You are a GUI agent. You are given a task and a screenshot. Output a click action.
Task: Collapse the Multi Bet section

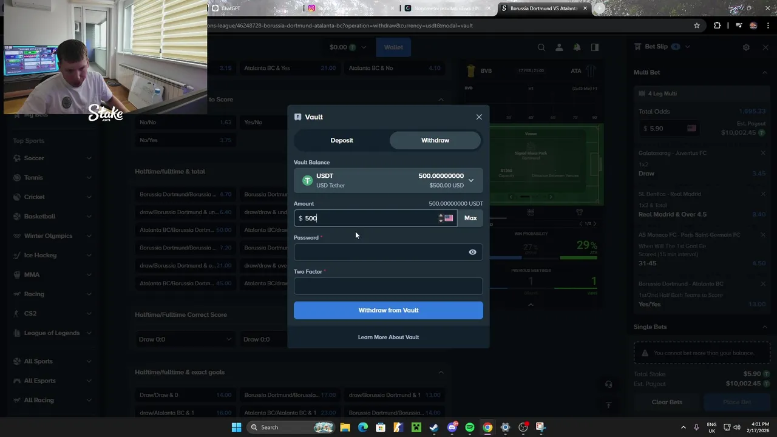[764, 72]
